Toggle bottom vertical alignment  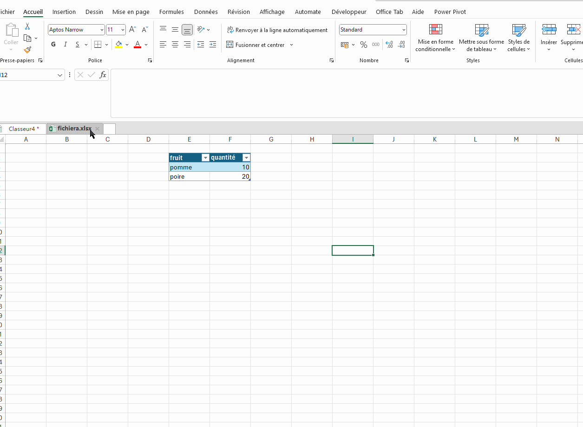coord(187,30)
